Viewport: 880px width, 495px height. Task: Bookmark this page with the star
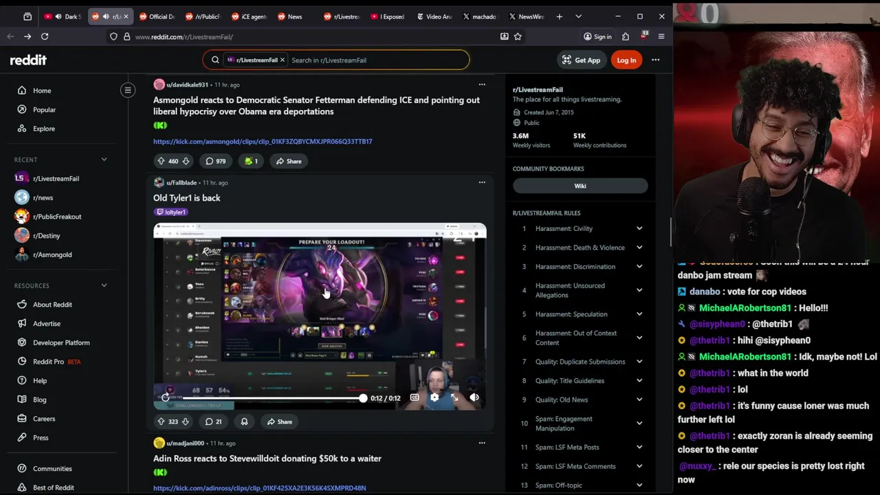[x=518, y=36]
